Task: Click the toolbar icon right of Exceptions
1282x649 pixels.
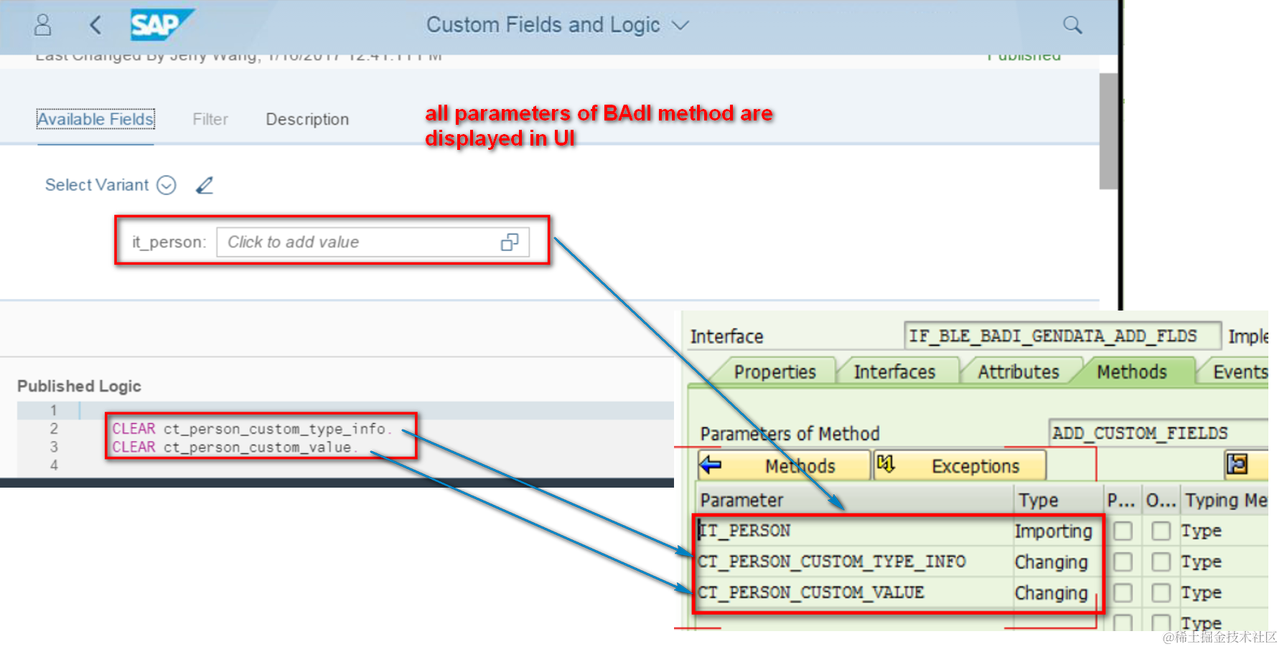Action: pos(1237,465)
